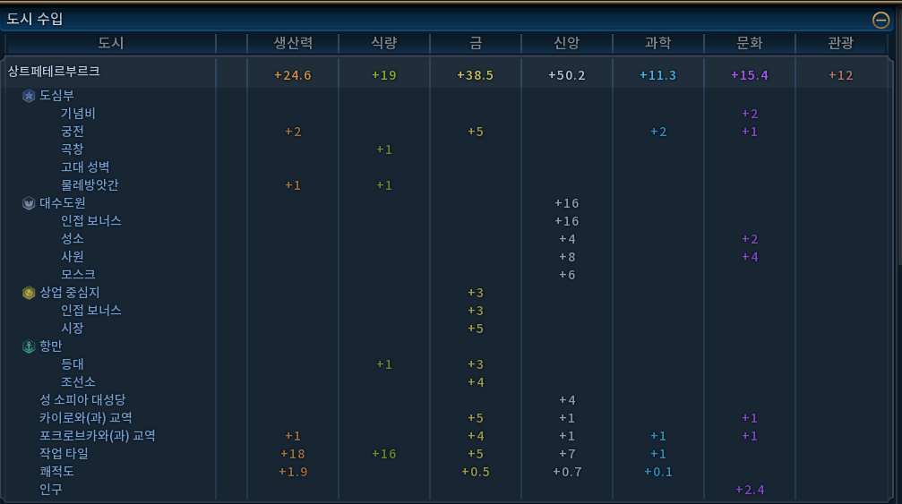Click the 궁전 science value +2
Screen dimensions: 902x504
pyautogui.click(x=658, y=132)
